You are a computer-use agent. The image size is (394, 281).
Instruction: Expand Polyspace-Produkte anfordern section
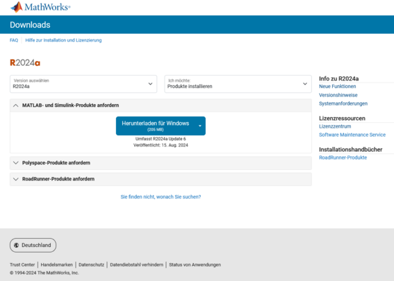161,163
